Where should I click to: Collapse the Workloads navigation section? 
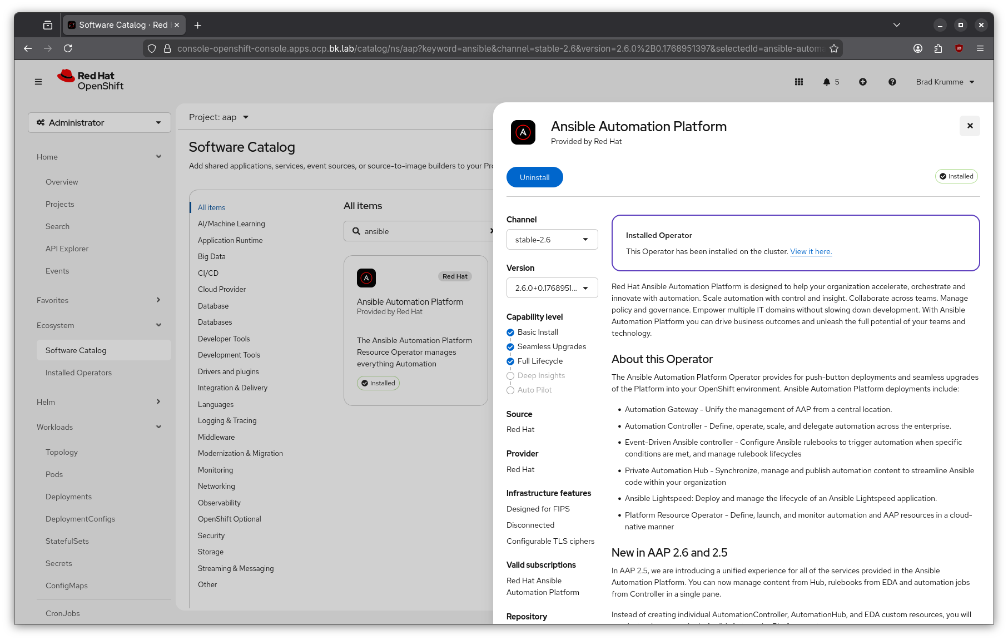99,427
